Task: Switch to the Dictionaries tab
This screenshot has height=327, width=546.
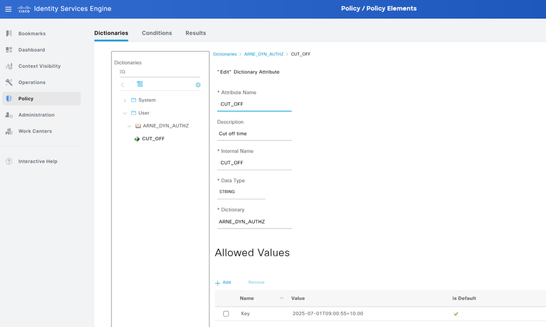Action: (111, 33)
